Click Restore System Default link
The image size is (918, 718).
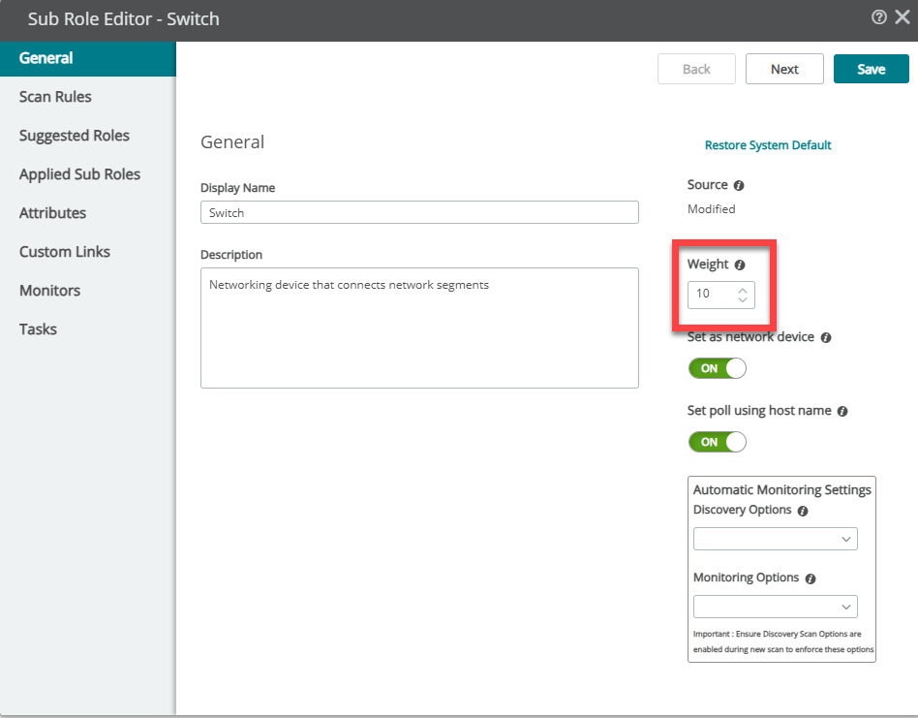click(x=768, y=145)
